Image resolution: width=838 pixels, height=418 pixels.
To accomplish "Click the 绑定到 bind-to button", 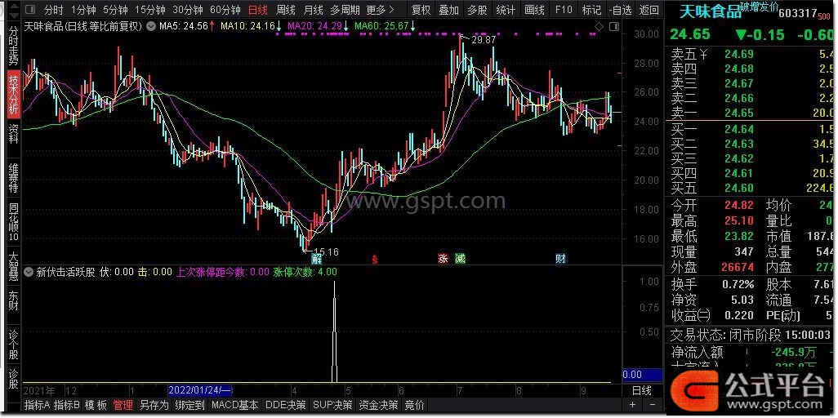I will tap(189, 405).
